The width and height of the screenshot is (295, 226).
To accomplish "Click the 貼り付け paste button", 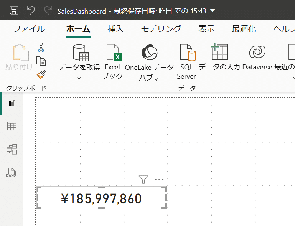I will click(x=20, y=57).
